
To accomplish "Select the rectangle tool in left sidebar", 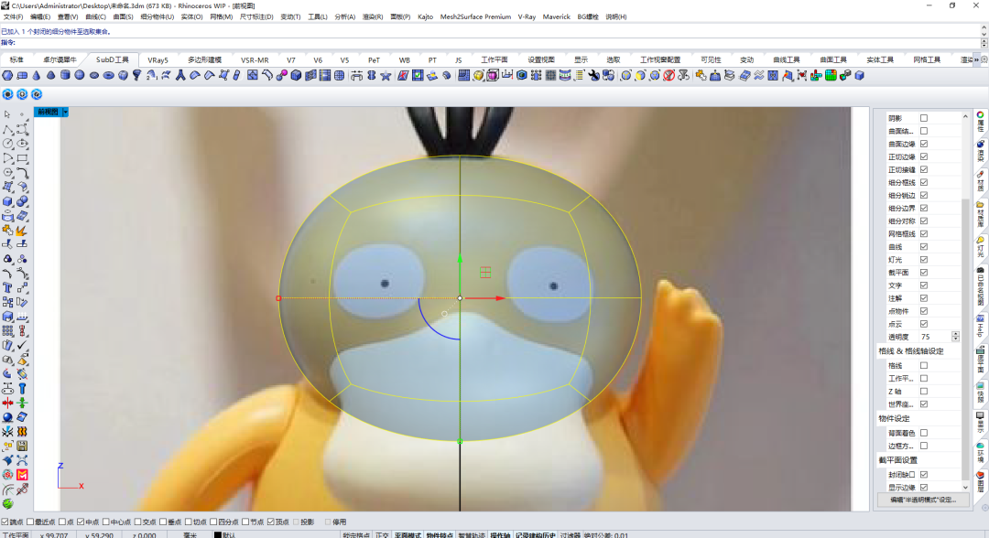I will click(22, 158).
